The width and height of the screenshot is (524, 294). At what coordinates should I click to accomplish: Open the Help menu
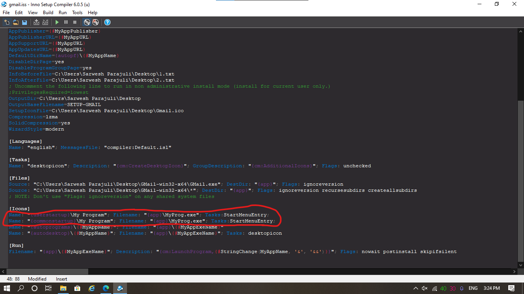click(x=92, y=12)
